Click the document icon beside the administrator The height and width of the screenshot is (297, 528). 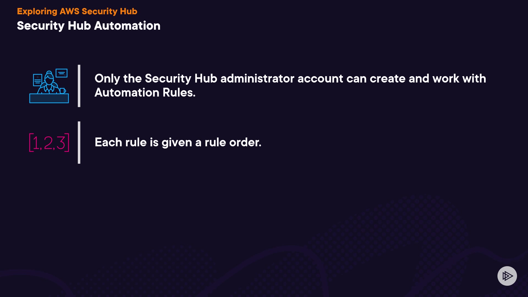[37, 80]
